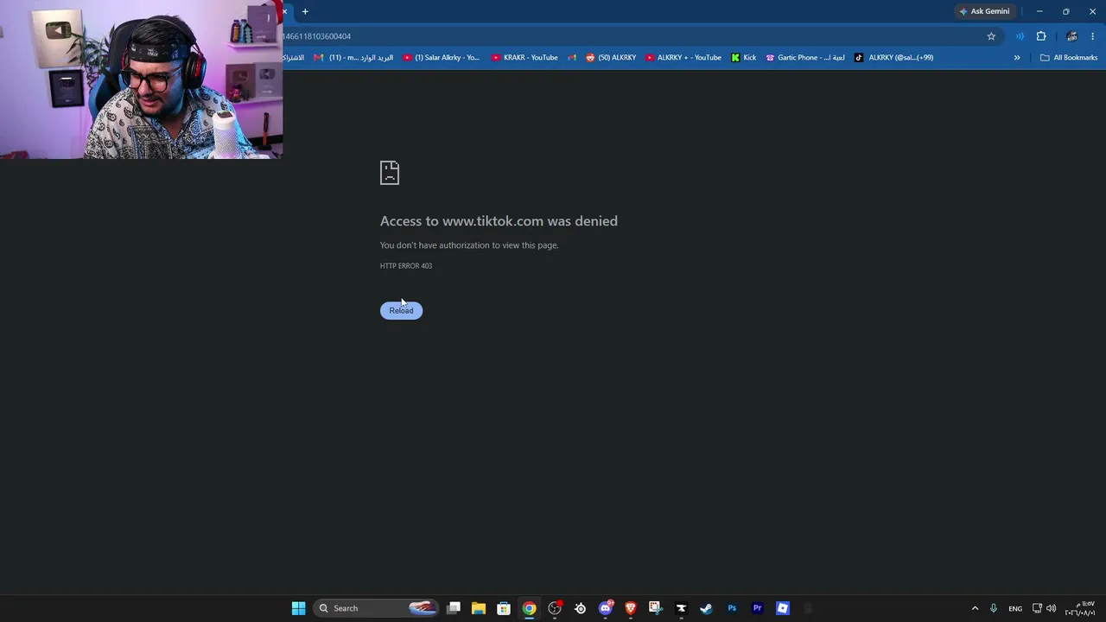Launch Steam from the taskbar
The image size is (1106, 622).
(x=706, y=608)
